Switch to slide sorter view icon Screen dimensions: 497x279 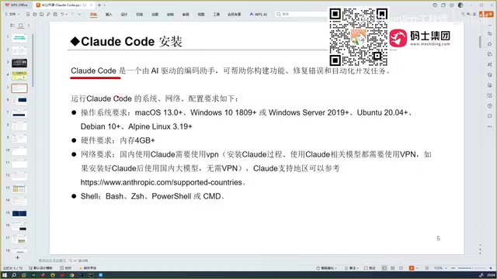pyautogui.click(x=393, y=268)
